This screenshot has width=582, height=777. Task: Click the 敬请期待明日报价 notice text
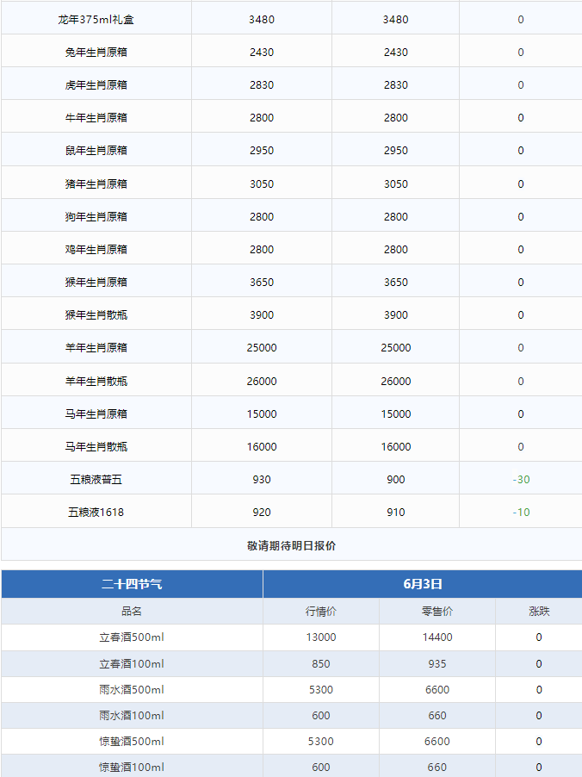pyautogui.click(x=291, y=545)
